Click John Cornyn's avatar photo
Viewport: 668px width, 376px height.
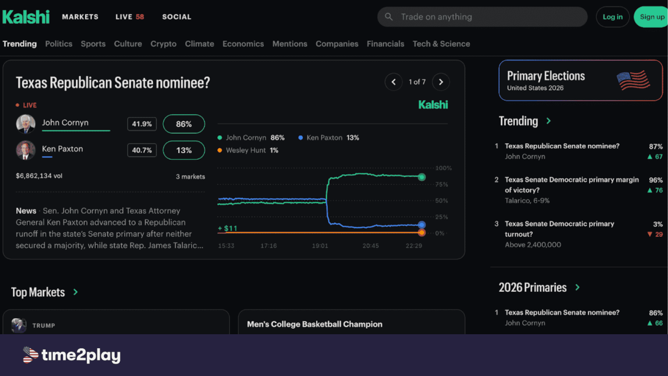pos(26,124)
